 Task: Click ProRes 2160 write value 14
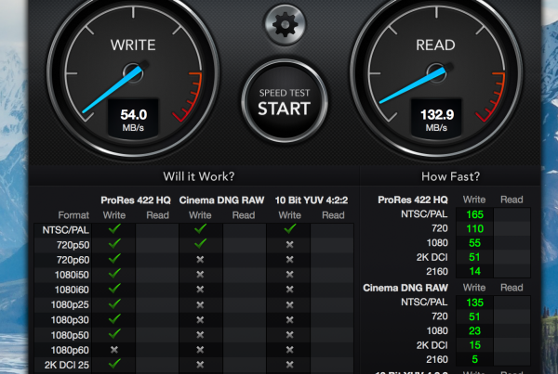click(x=474, y=271)
